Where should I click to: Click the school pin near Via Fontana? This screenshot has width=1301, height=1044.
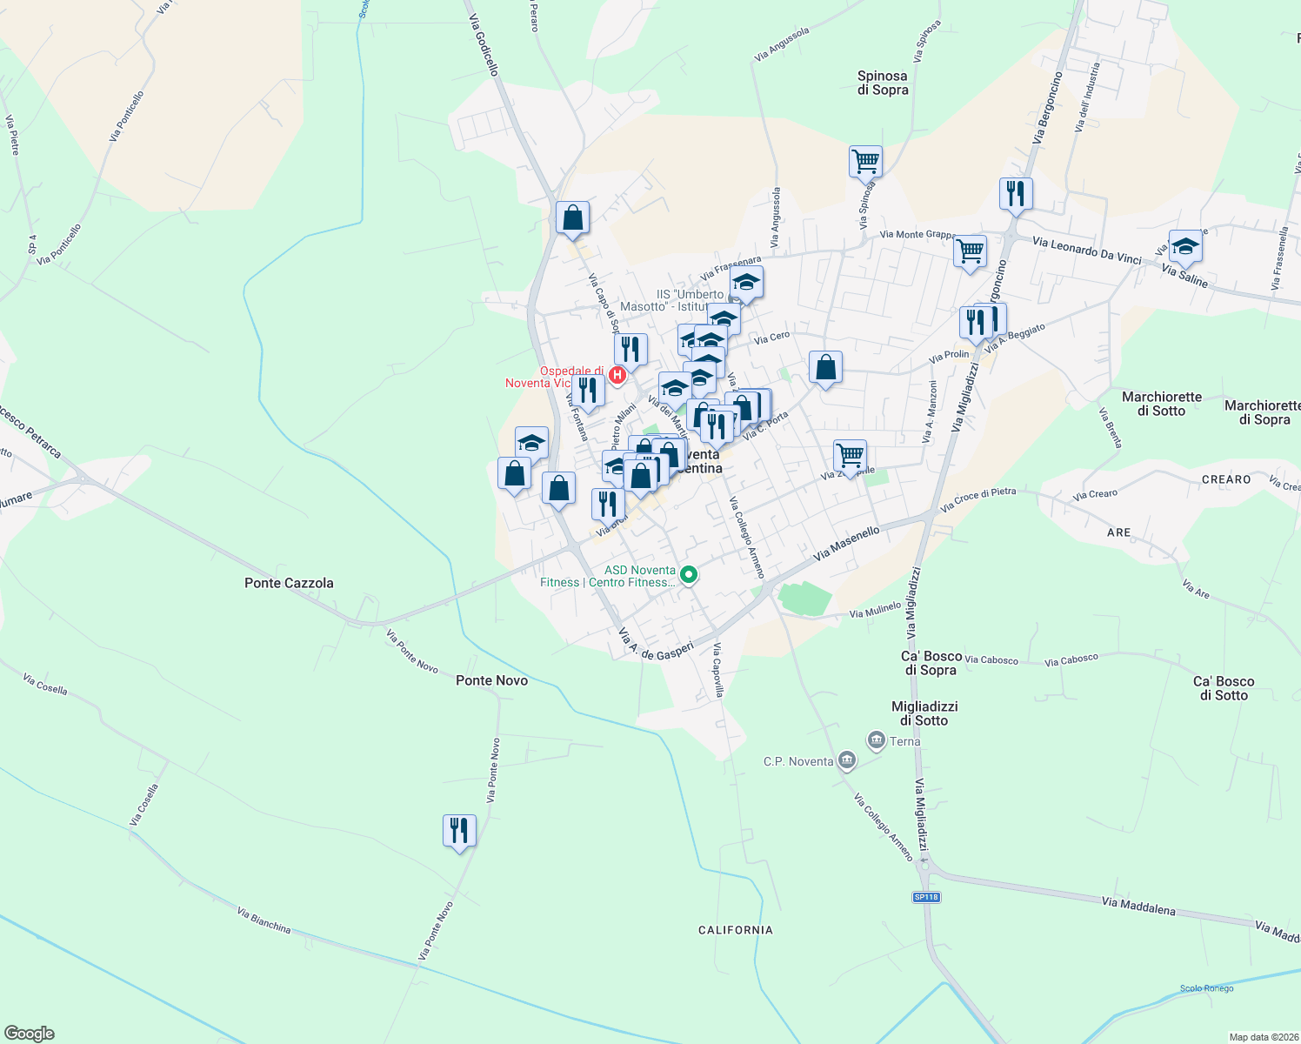tap(531, 443)
